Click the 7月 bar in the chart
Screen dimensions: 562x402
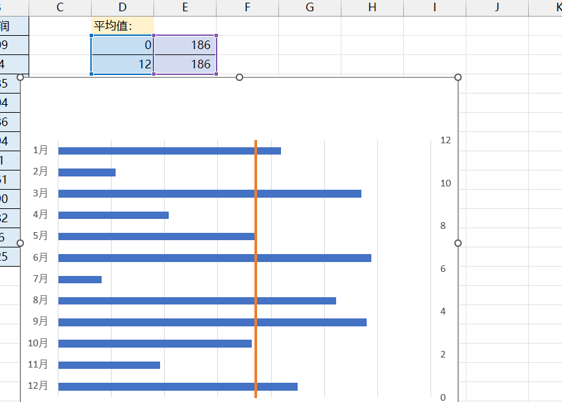coord(80,279)
